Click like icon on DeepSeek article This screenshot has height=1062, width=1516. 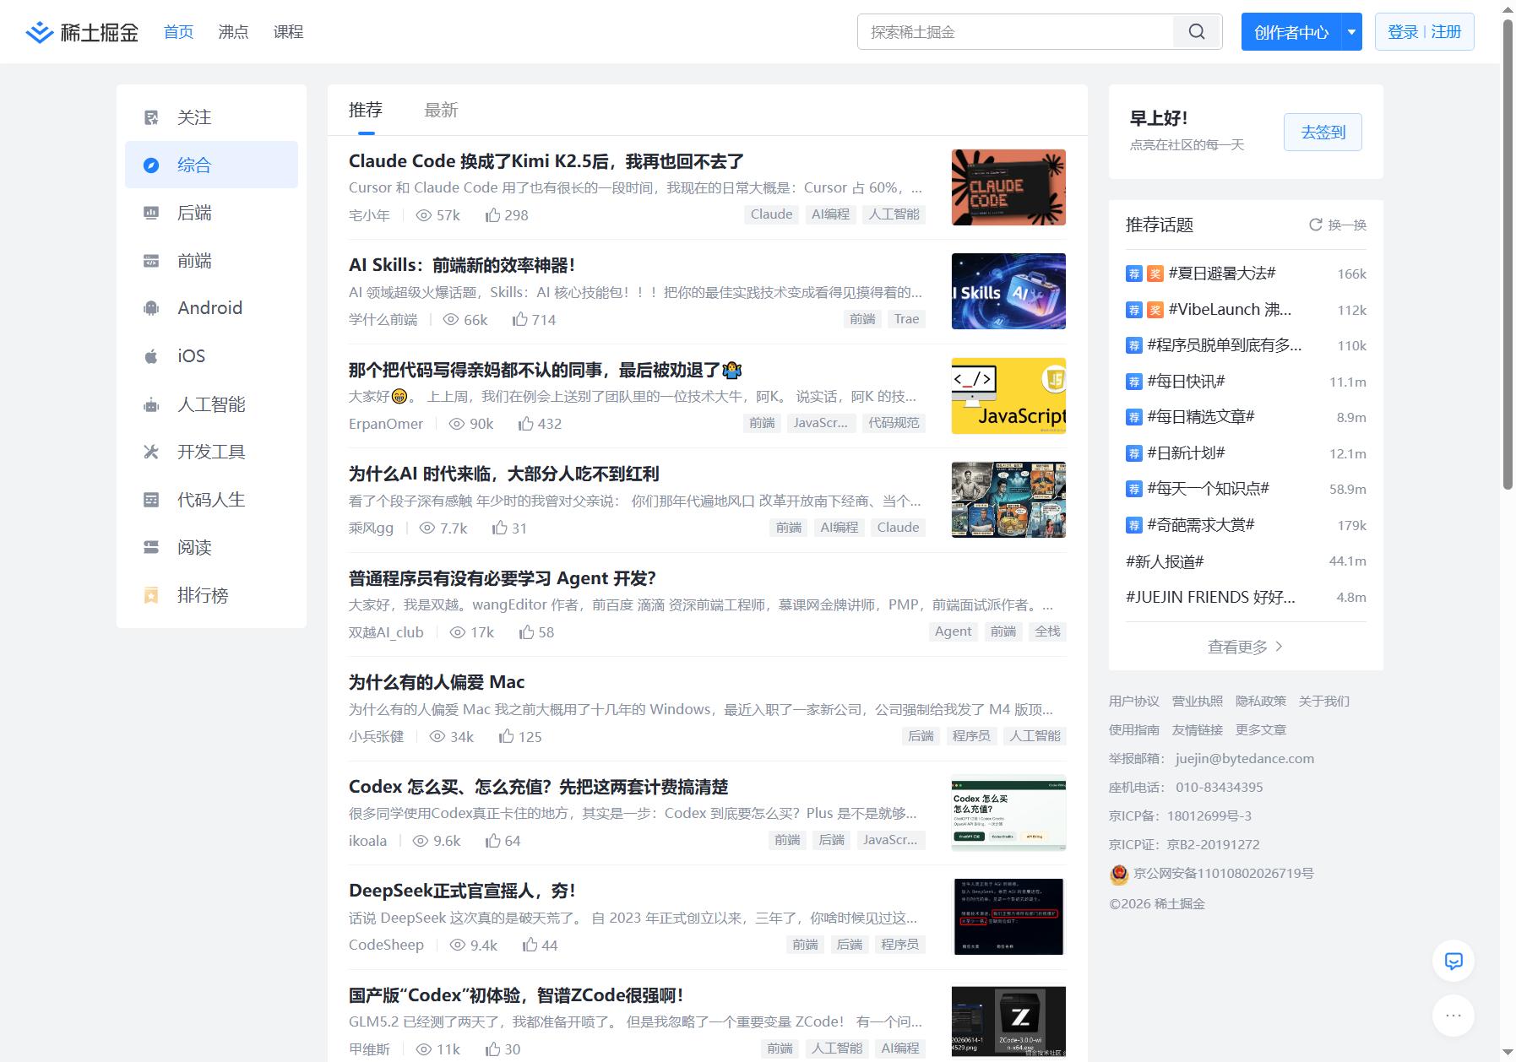[x=530, y=945]
